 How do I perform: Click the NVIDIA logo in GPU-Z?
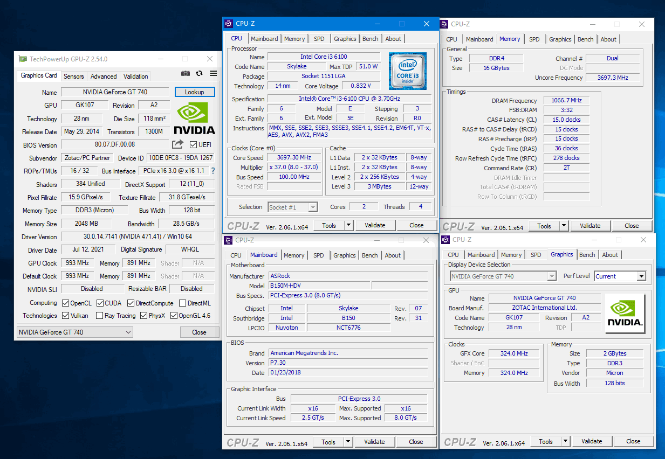point(194,119)
